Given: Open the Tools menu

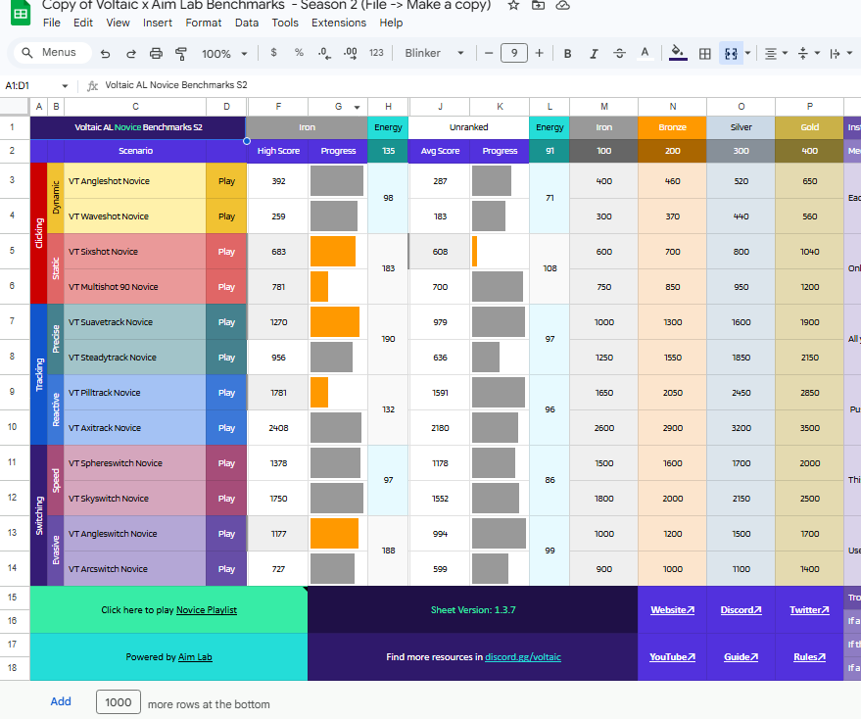Looking at the screenshot, I should point(285,23).
